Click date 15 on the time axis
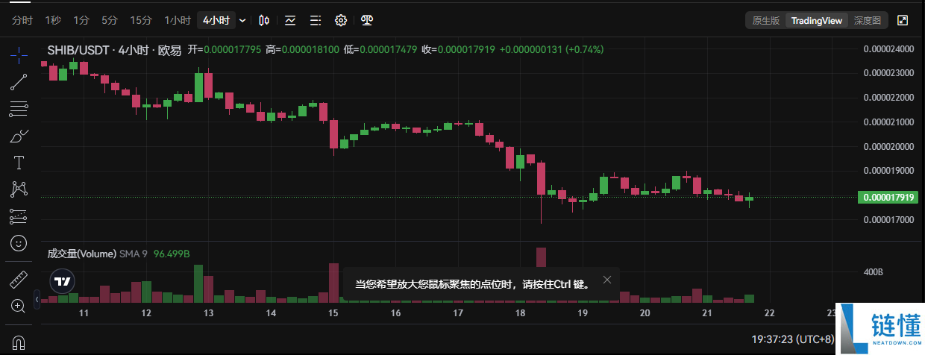Image resolution: width=925 pixels, height=355 pixels. [x=333, y=313]
